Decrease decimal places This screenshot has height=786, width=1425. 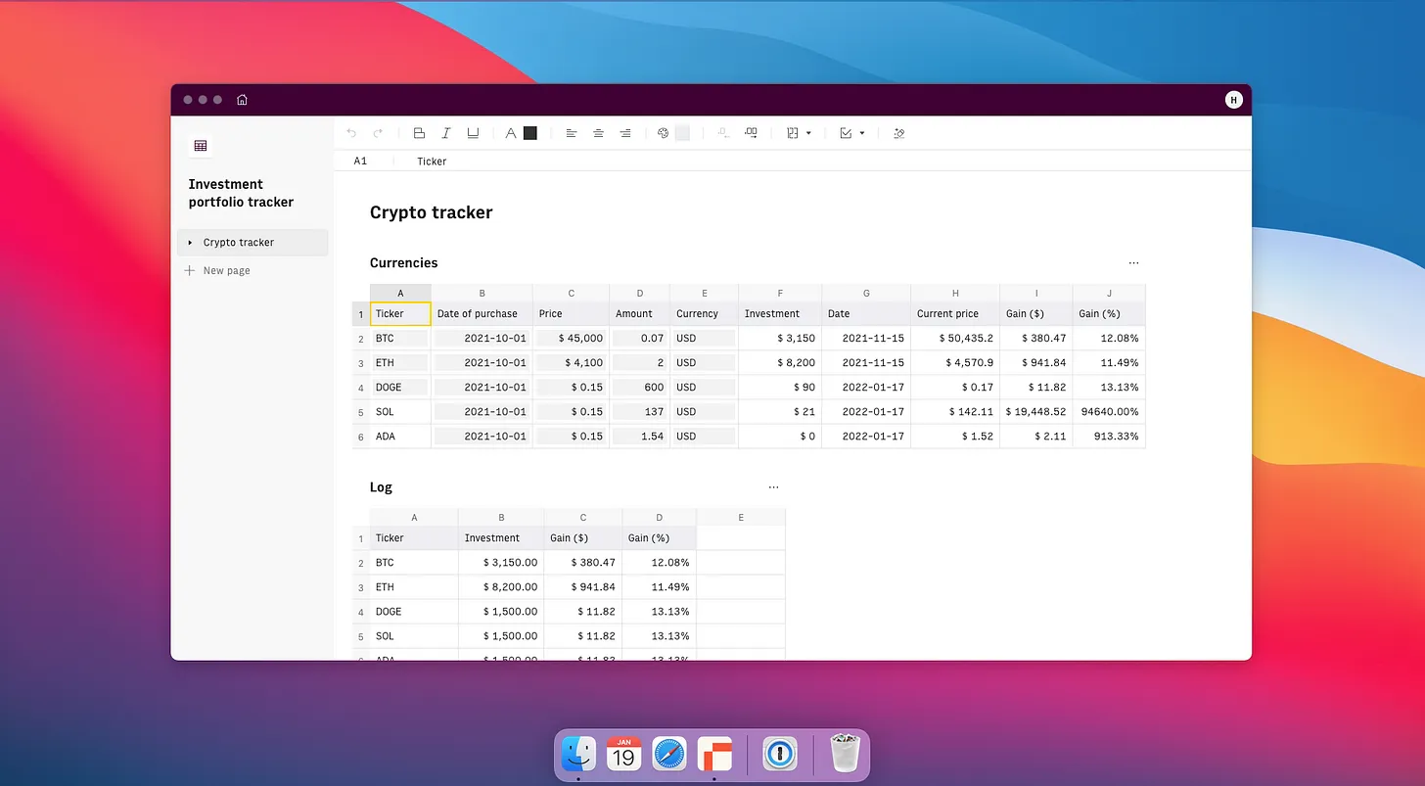723,133
